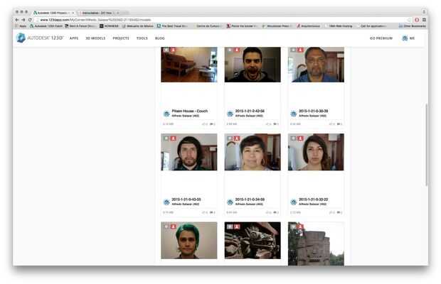Bookmark this page with the star icon

point(409,20)
